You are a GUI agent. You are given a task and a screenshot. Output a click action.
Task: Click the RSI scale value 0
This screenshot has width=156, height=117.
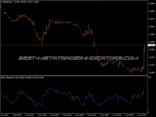coord(149,112)
